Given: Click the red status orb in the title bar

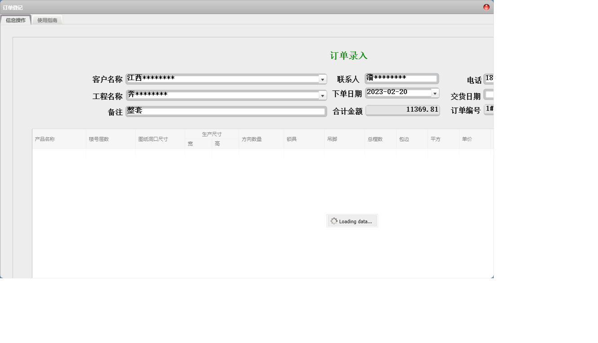Looking at the screenshot, I should click(x=486, y=7).
